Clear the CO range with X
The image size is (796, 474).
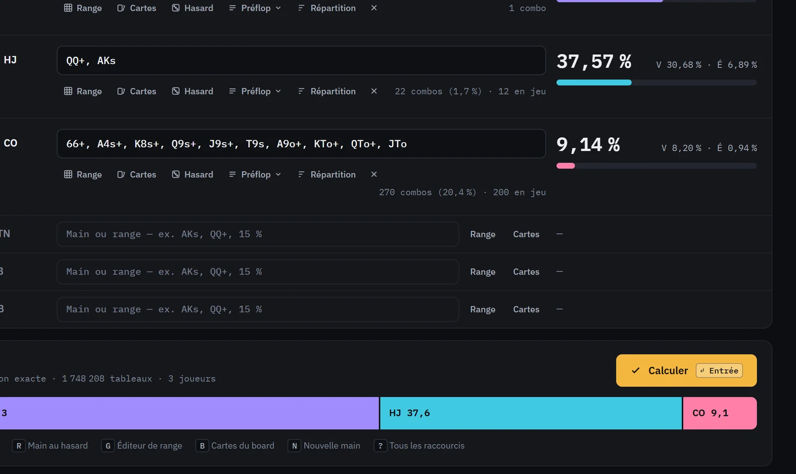click(x=374, y=174)
